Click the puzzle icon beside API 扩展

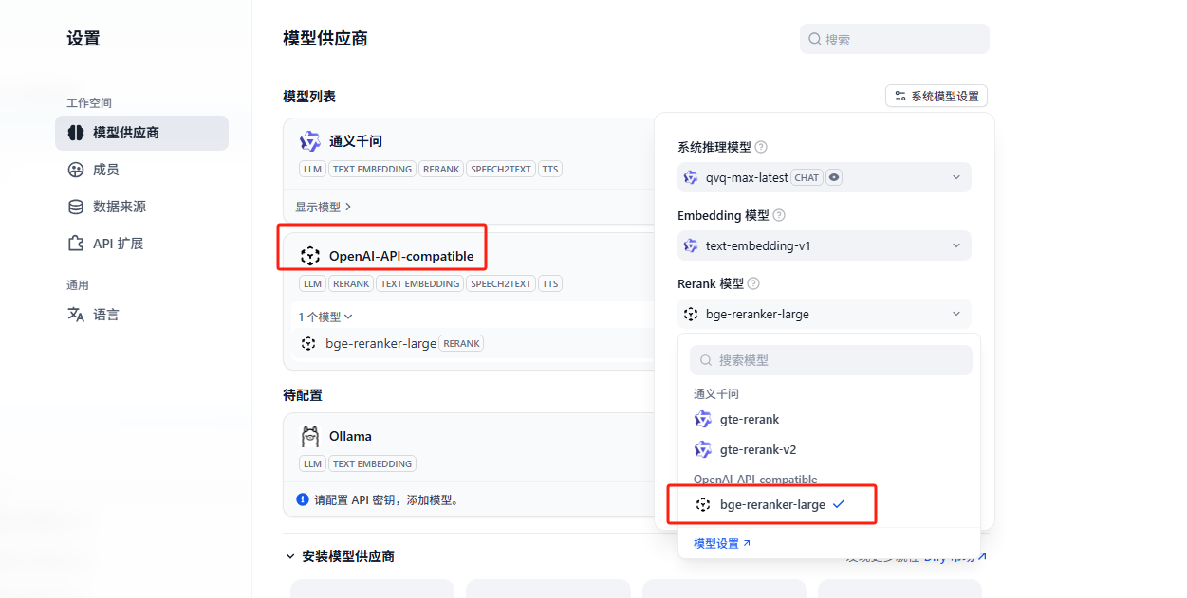click(76, 244)
